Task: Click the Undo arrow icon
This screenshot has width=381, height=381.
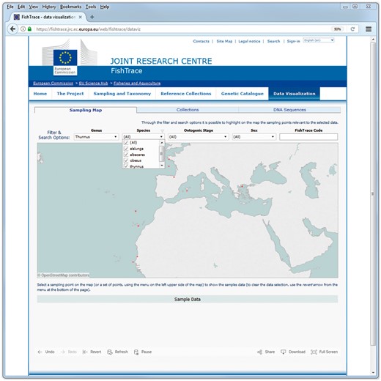Action: pyautogui.click(x=40, y=352)
